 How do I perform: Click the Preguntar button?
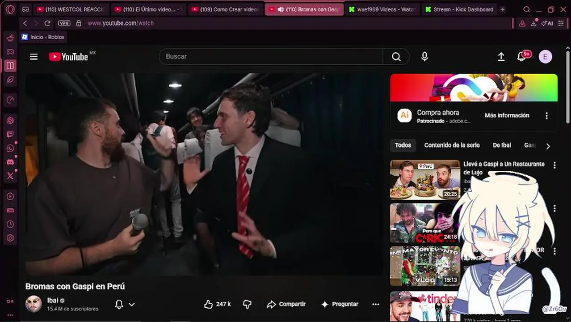pos(340,304)
